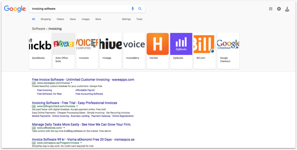Open the Mobile Payments sitelink
Image resolution: width=297 pixels, height=150 pixels.
(x=41, y=116)
